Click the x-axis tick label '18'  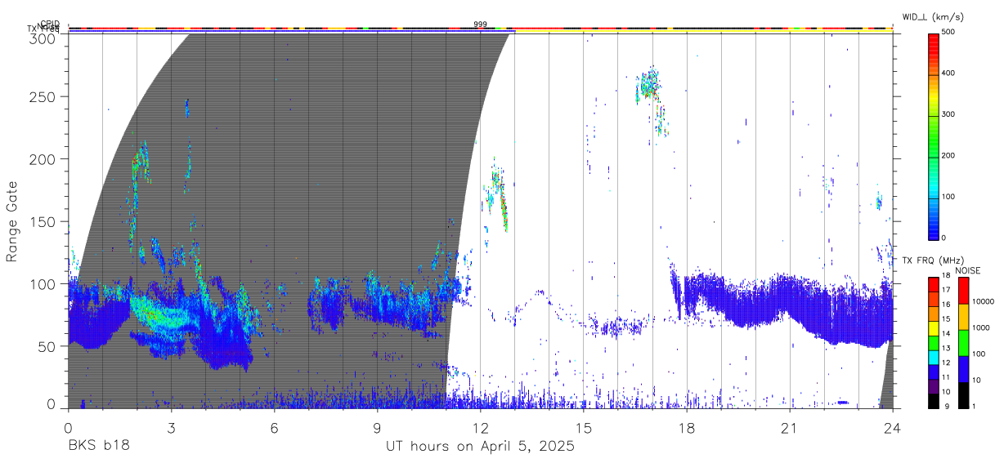coord(686,428)
